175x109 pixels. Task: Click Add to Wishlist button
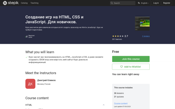(131, 67)
